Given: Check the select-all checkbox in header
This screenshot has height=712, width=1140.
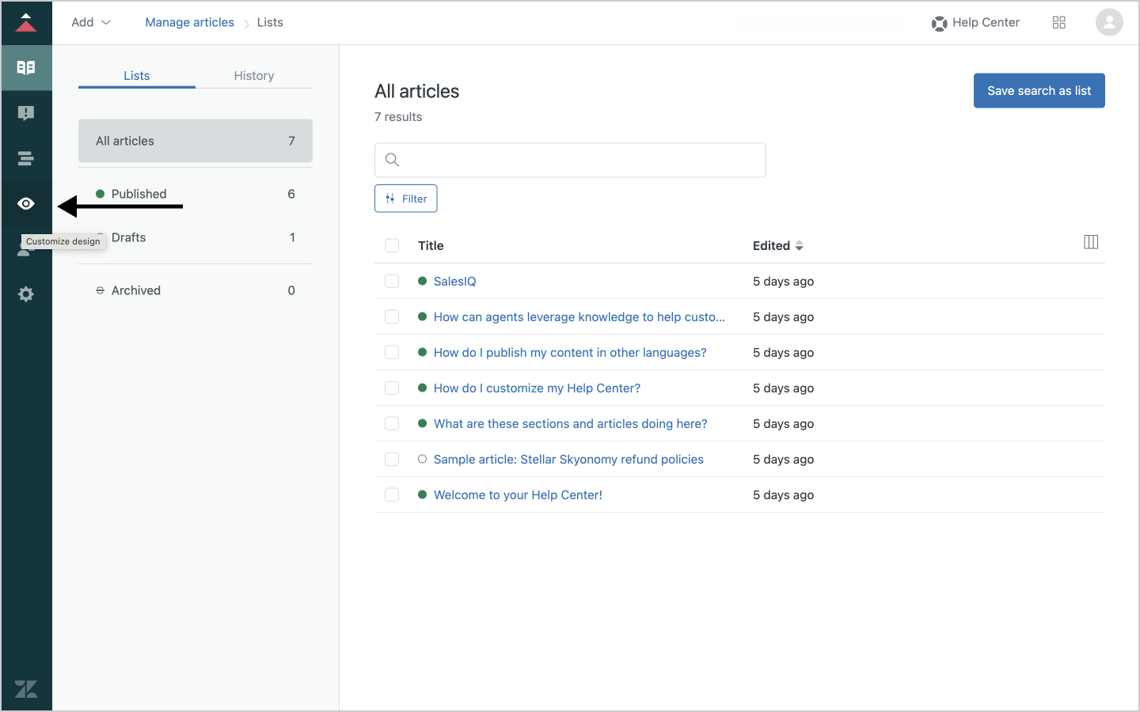Looking at the screenshot, I should [392, 246].
